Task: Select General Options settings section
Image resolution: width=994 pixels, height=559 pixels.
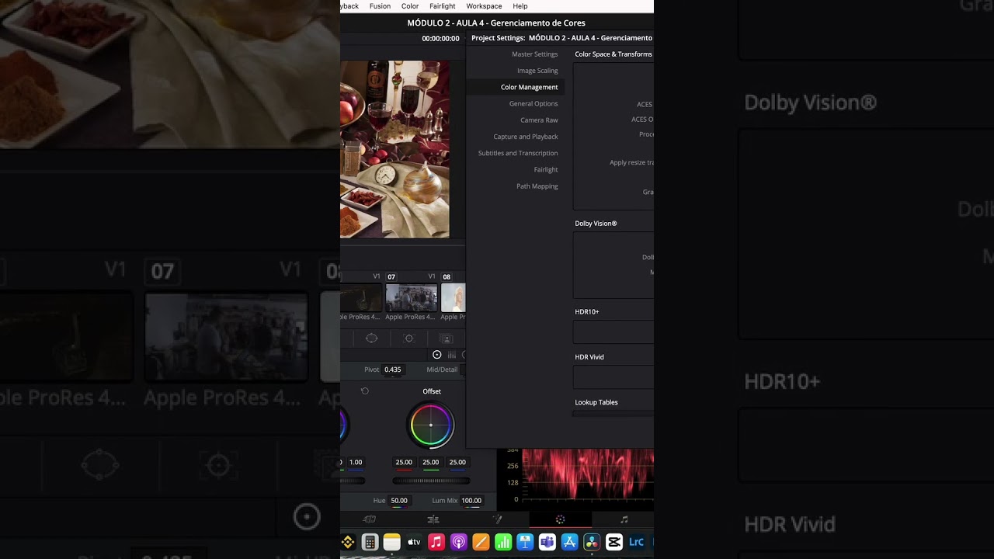Action: pos(533,103)
